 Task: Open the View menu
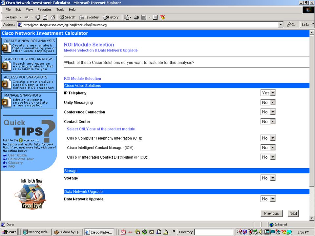[x=29, y=10]
